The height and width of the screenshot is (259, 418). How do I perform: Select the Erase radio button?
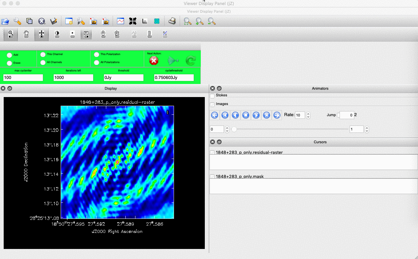pos(9,63)
